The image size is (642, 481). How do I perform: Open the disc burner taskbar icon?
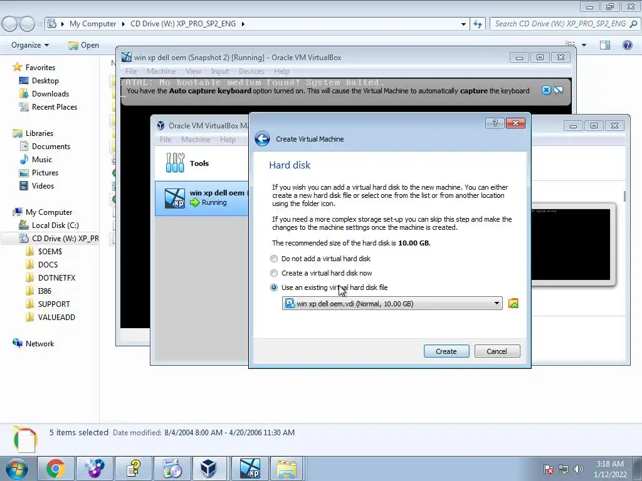coord(172,468)
